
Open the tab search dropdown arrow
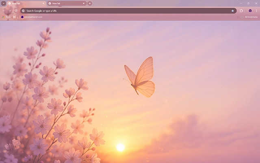(x=4, y=3)
